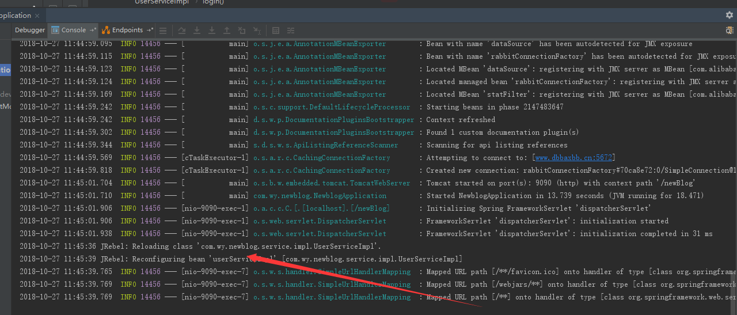Click the Restore Layout icon at right
The width and height of the screenshot is (737, 315).
click(729, 30)
